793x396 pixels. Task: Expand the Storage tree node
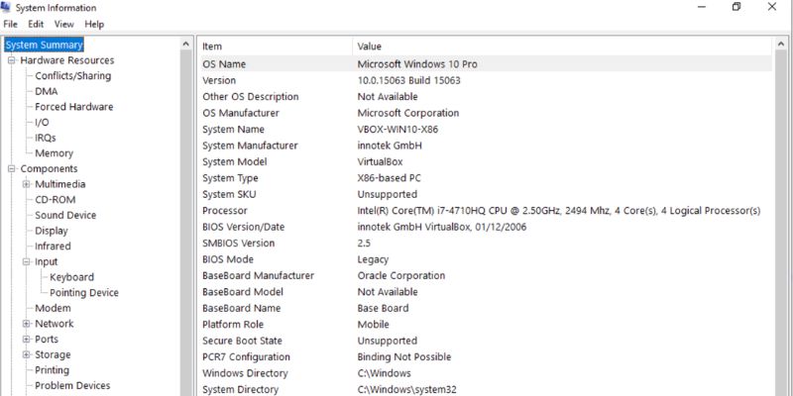(x=26, y=354)
